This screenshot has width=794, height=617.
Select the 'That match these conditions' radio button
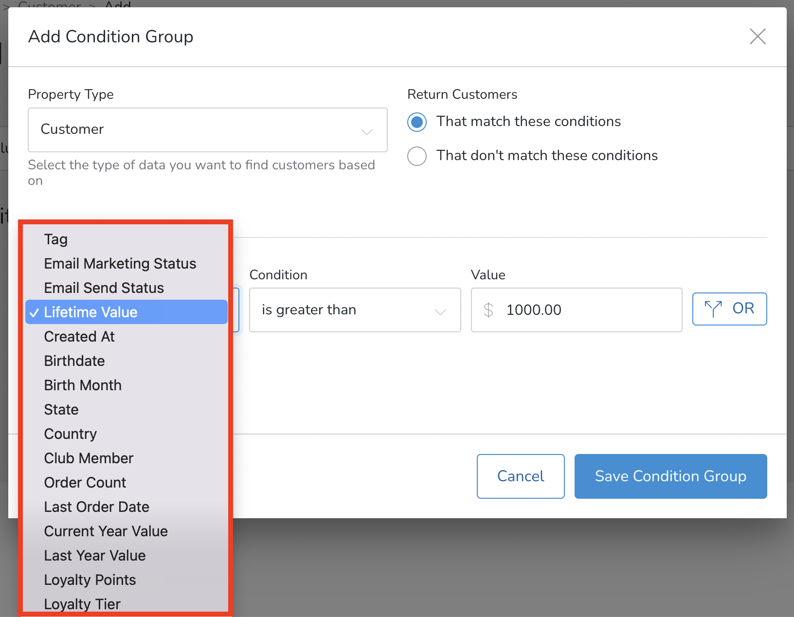(416, 122)
